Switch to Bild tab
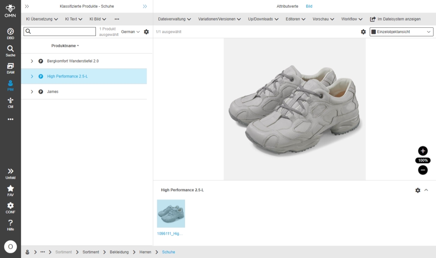The image size is (436, 258). pyautogui.click(x=309, y=6)
